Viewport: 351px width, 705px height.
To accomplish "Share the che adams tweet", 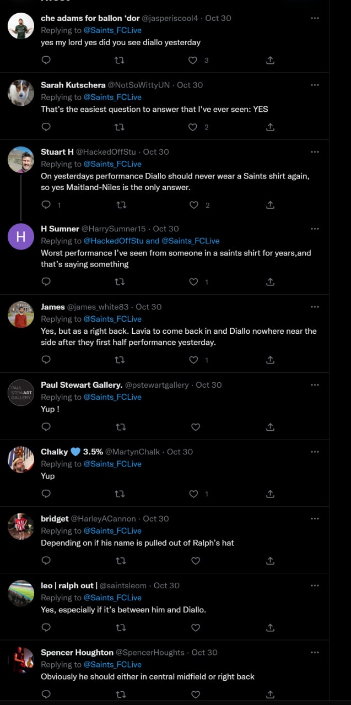I will (270, 60).
